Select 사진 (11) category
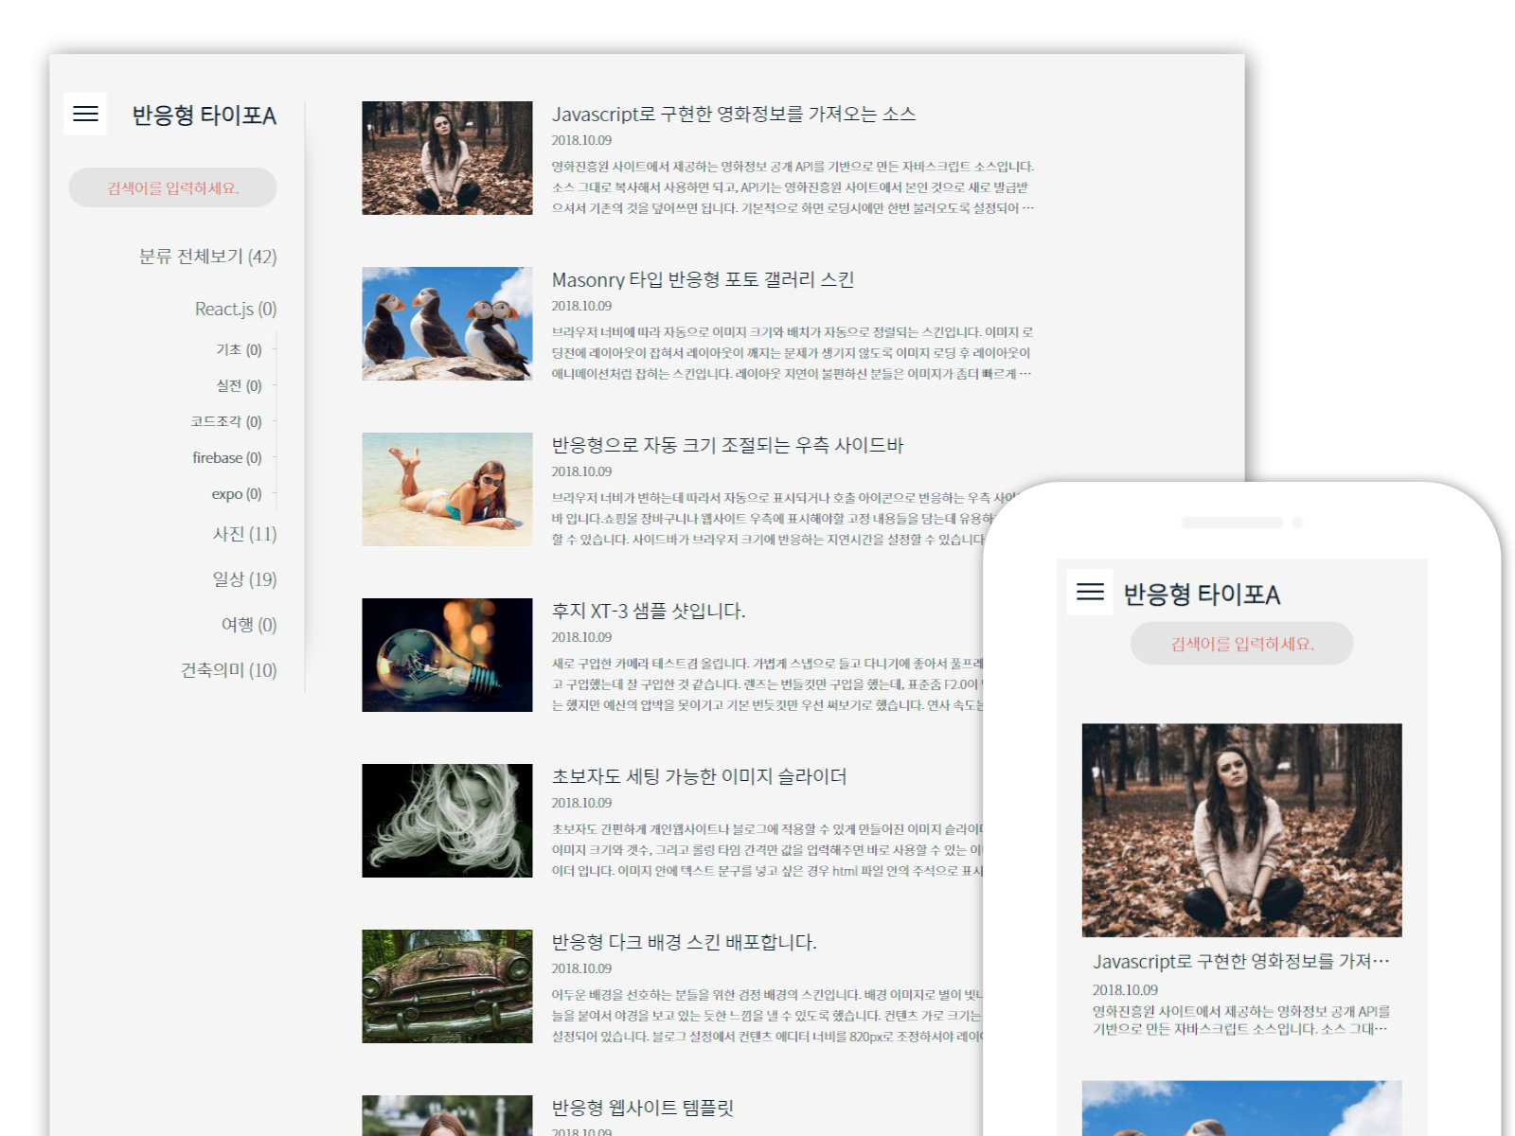 [244, 534]
